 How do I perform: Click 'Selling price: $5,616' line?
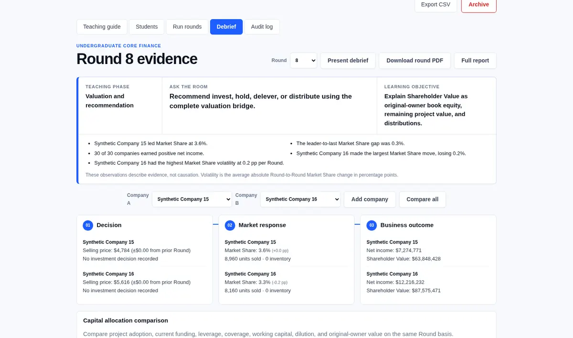point(137,283)
